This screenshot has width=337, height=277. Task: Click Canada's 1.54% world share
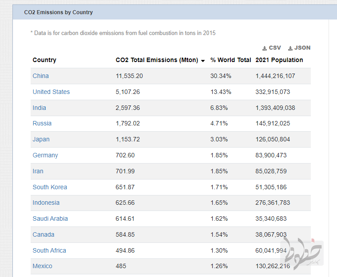point(219,234)
